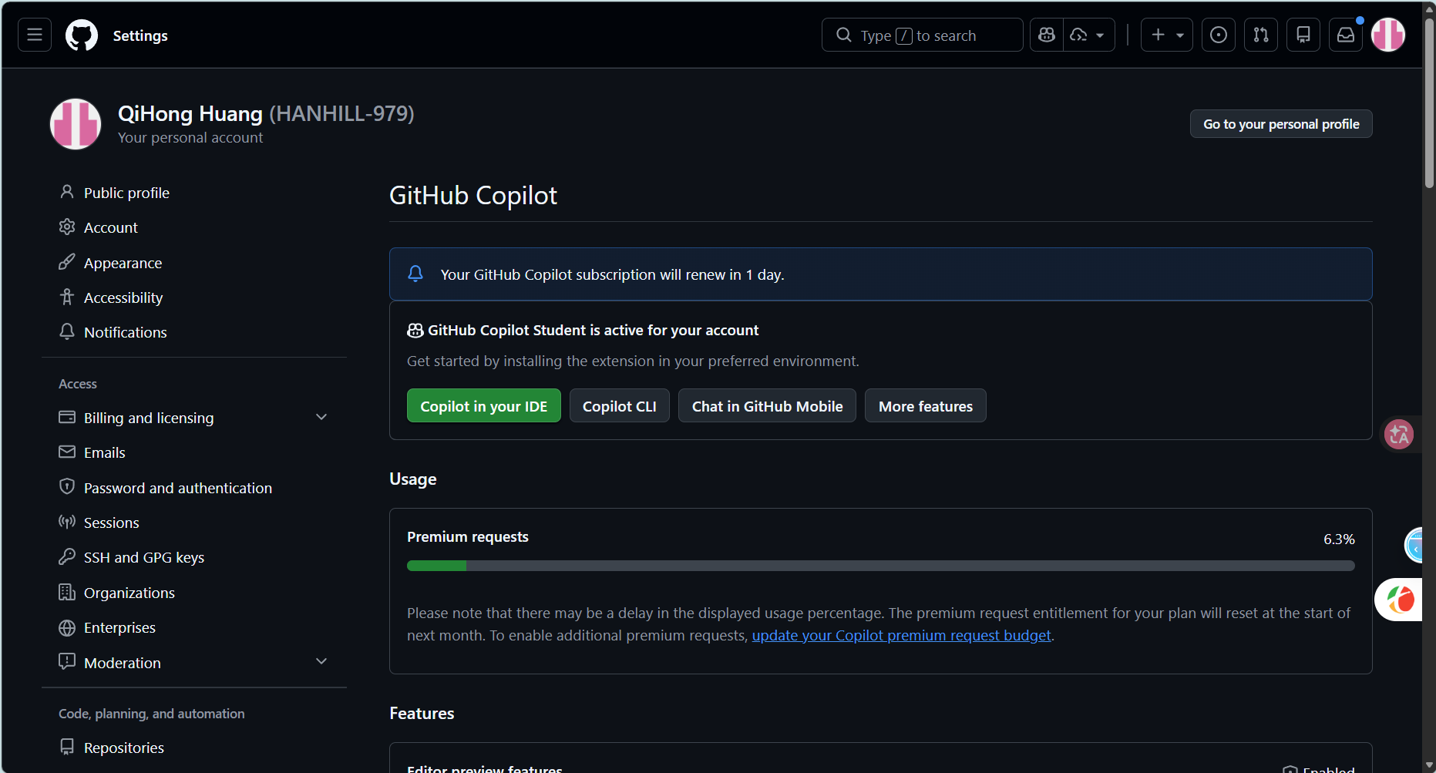
Task: Focus the Type / to search field
Action: click(x=923, y=35)
